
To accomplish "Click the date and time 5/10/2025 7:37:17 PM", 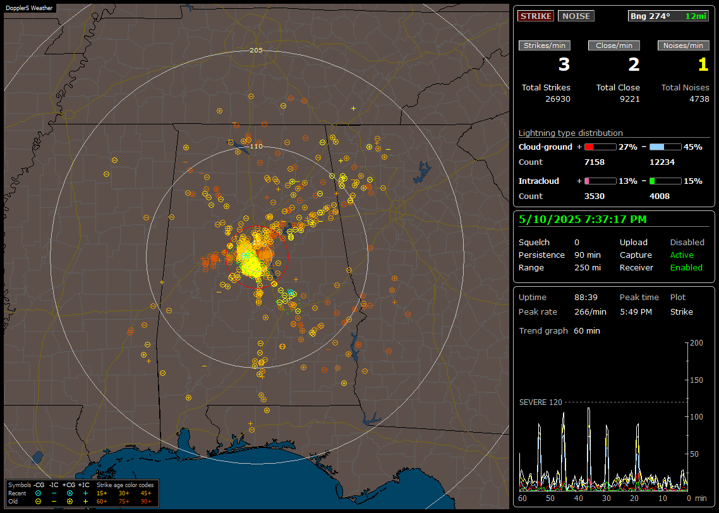I will tap(583, 220).
